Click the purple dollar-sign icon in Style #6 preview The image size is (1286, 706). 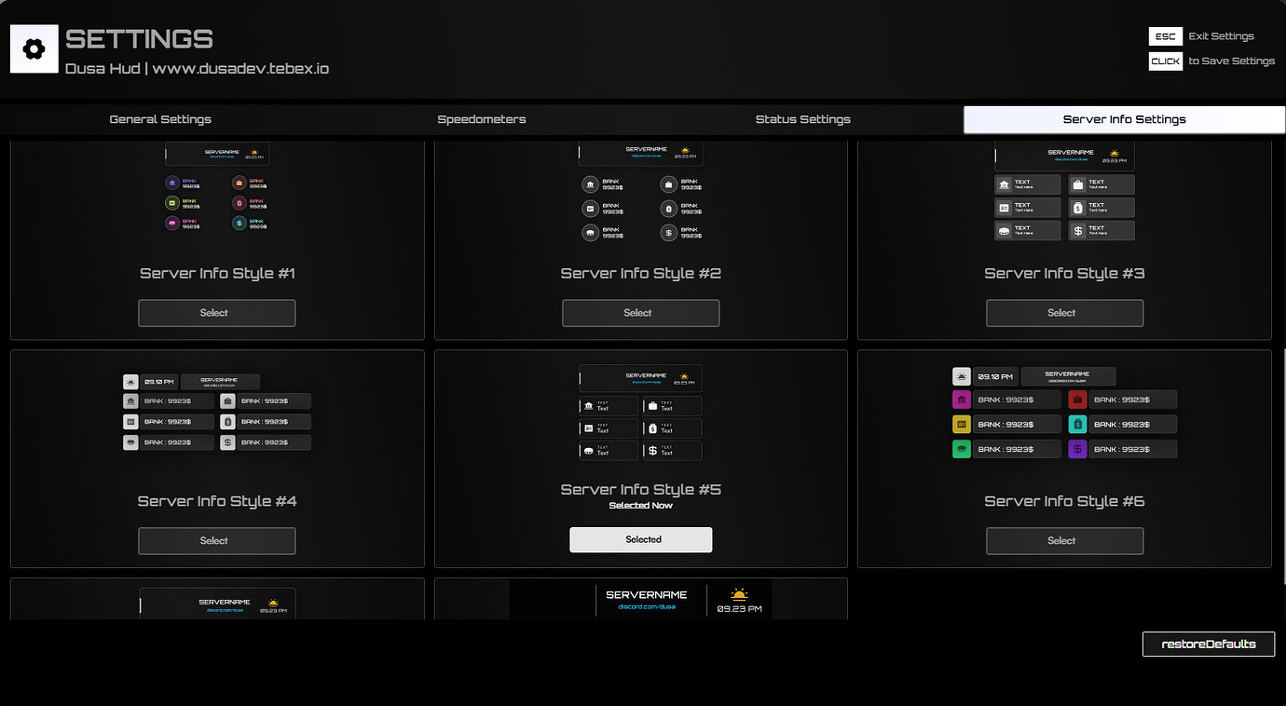tap(1077, 448)
